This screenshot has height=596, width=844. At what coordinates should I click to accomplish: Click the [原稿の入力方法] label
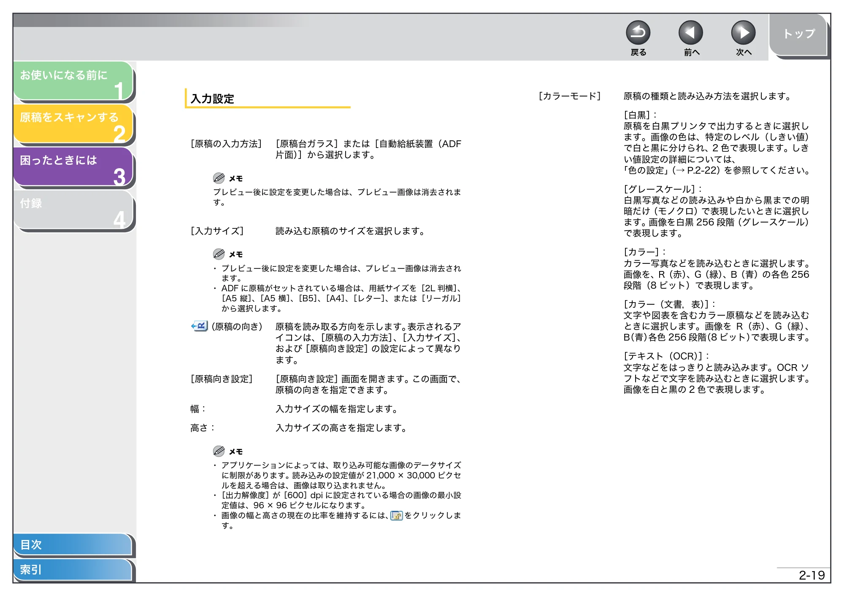point(226,144)
